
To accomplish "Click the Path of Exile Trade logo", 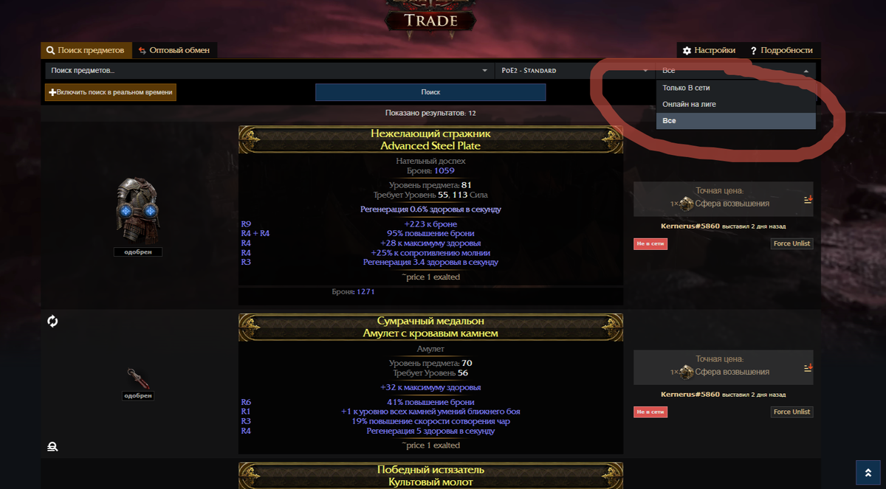I will (x=432, y=18).
